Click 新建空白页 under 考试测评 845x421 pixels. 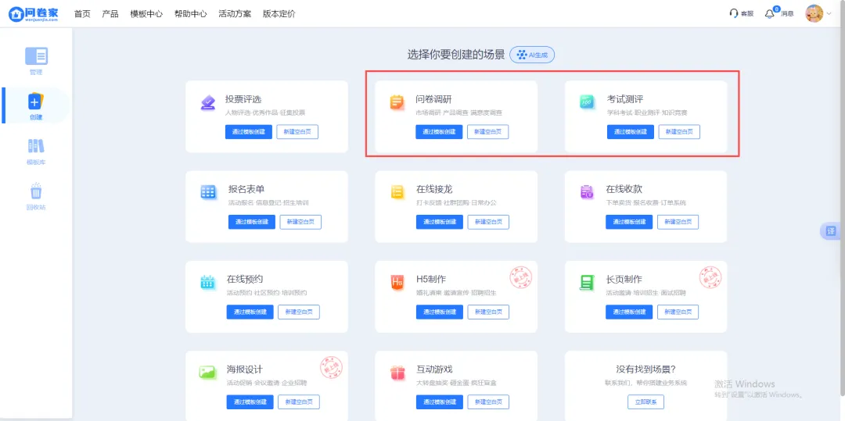tap(679, 132)
